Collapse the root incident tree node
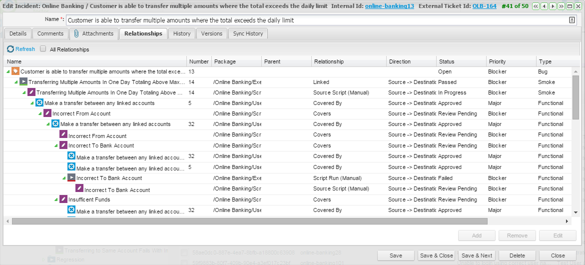585x265 pixels. 8,72
